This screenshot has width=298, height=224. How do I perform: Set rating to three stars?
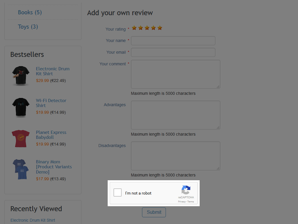click(147, 28)
